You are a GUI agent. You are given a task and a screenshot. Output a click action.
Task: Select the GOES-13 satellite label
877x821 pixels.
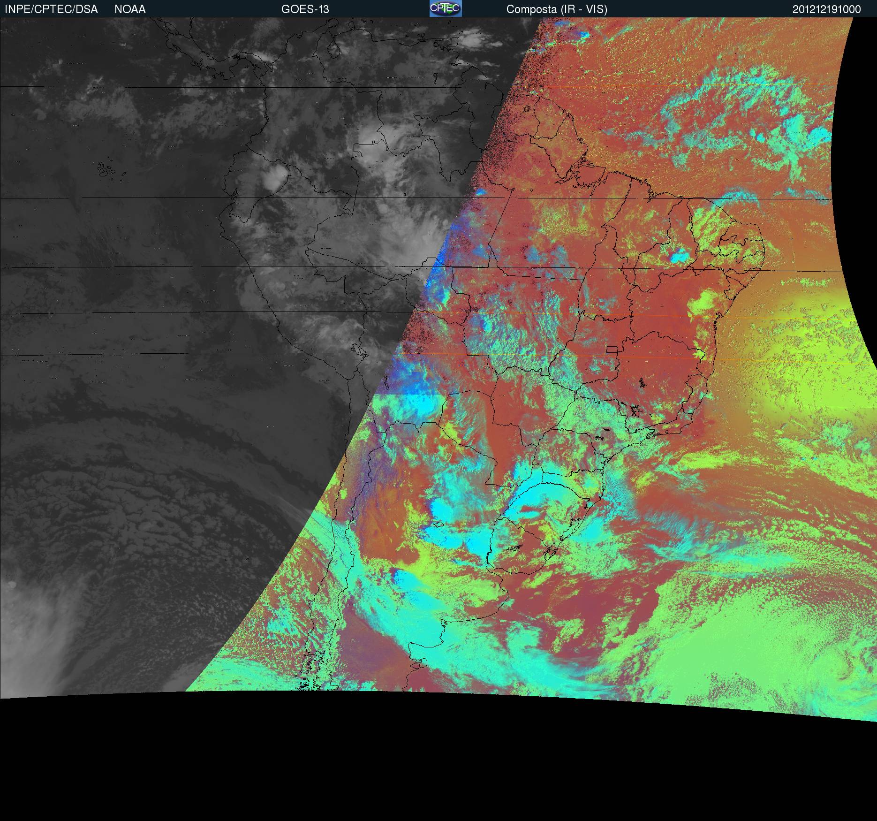pyautogui.click(x=305, y=9)
